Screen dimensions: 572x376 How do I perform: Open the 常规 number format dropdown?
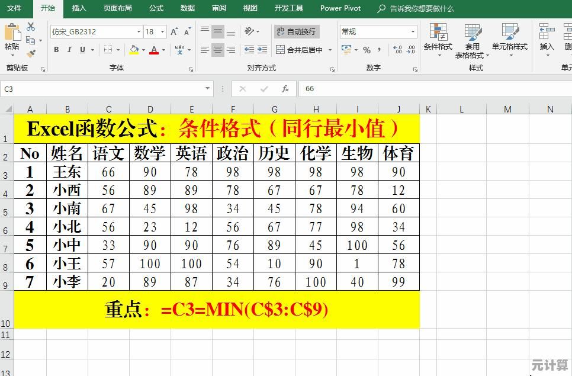point(413,32)
